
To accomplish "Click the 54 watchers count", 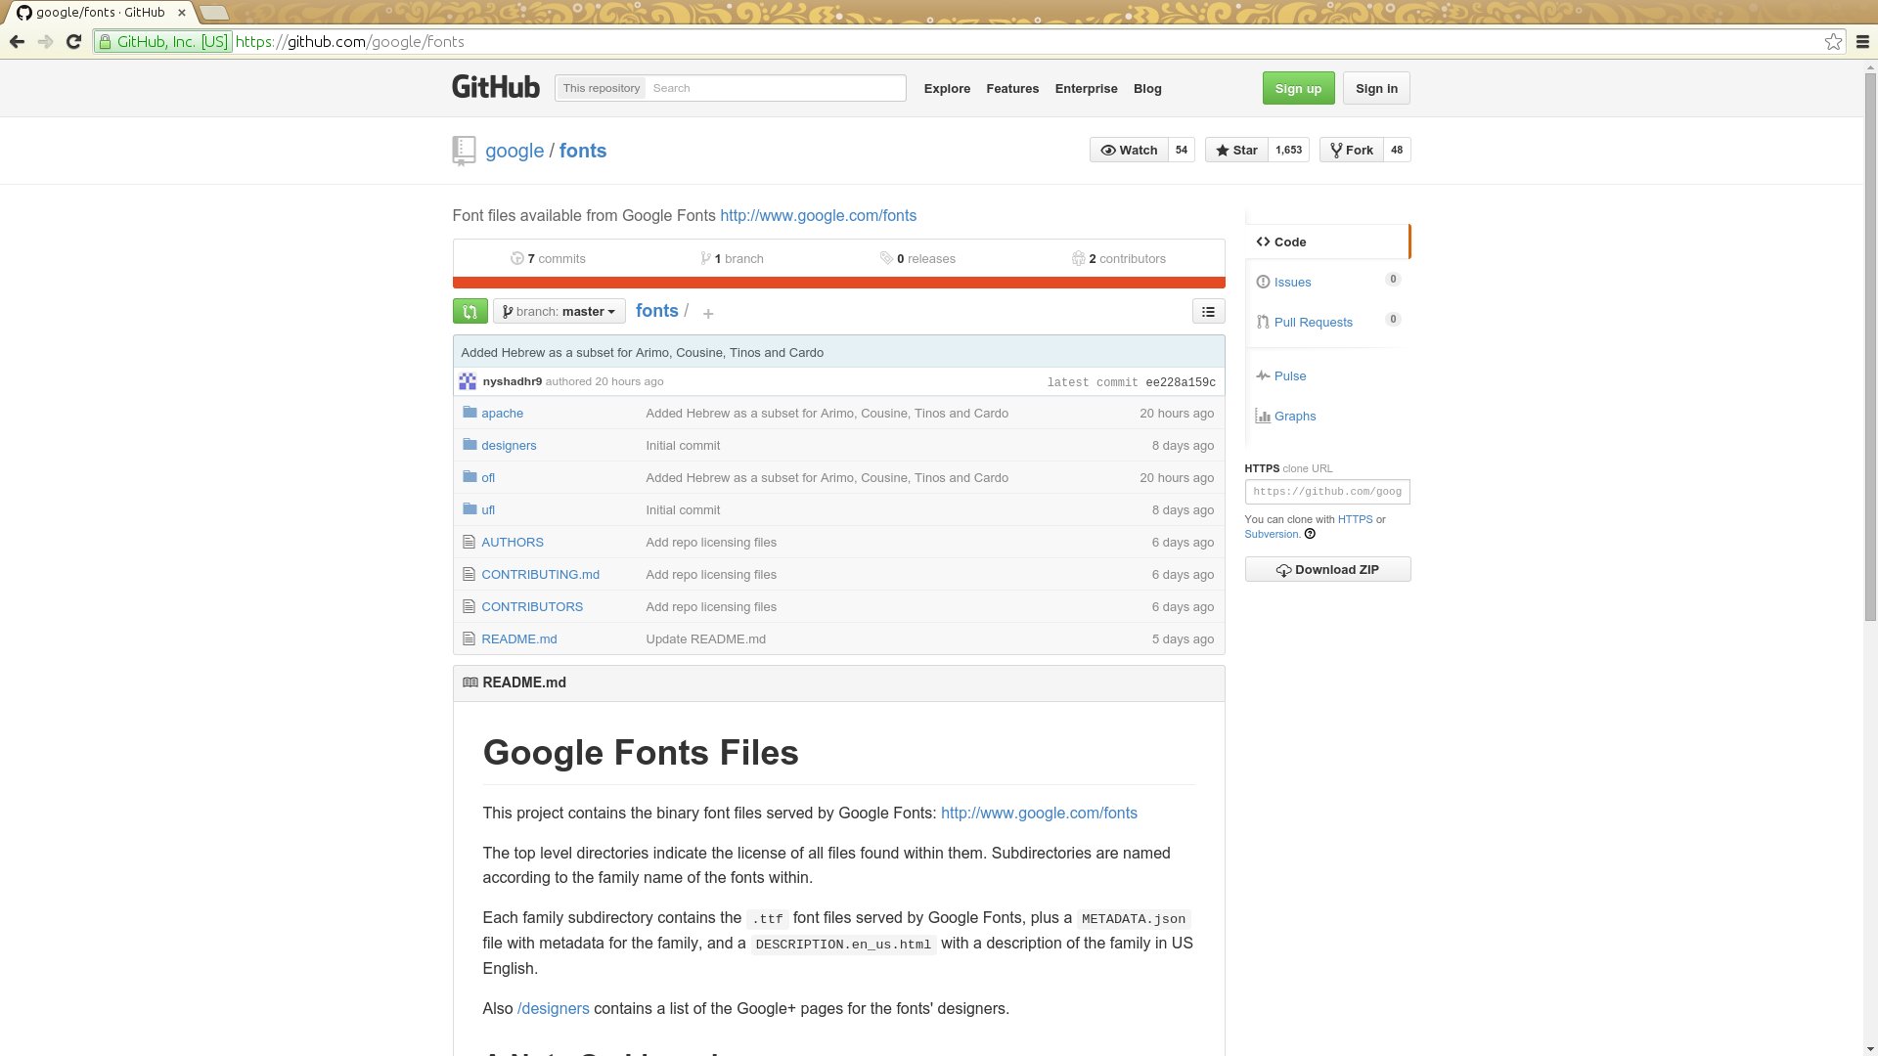I will [1182, 150].
